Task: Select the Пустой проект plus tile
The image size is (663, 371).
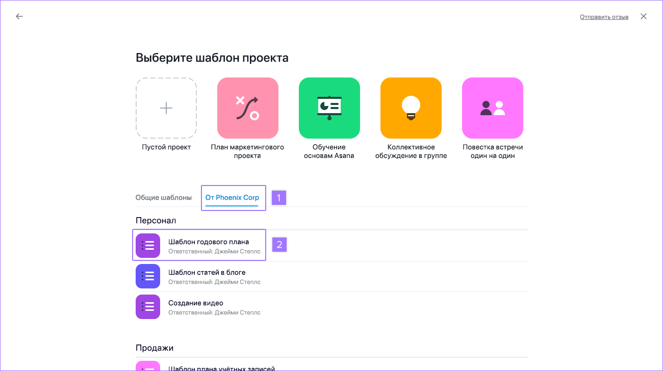Action: pyautogui.click(x=166, y=108)
